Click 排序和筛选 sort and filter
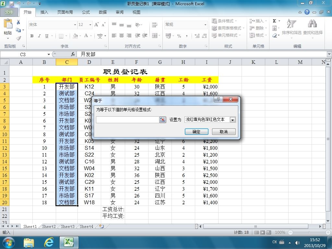332x249 pixels. point(291,28)
